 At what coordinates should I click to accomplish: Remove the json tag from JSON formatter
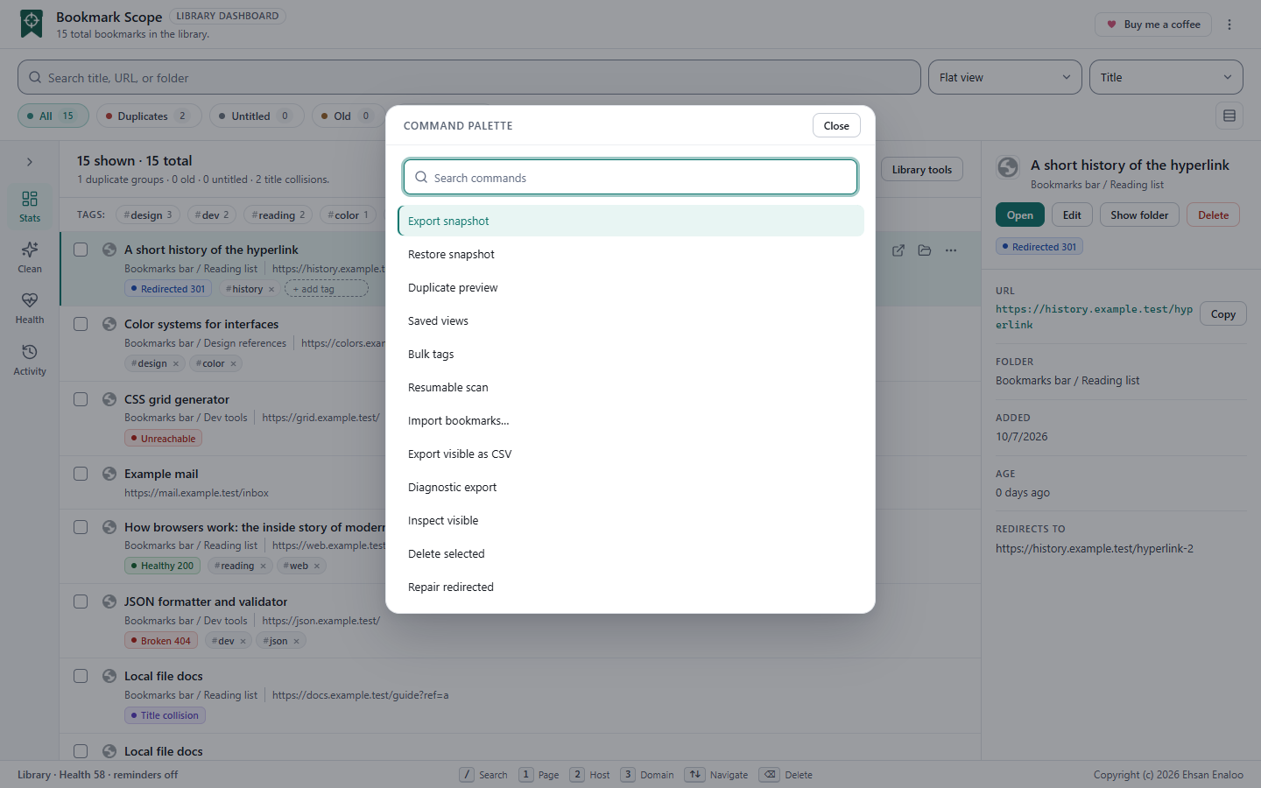pyautogui.click(x=296, y=642)
